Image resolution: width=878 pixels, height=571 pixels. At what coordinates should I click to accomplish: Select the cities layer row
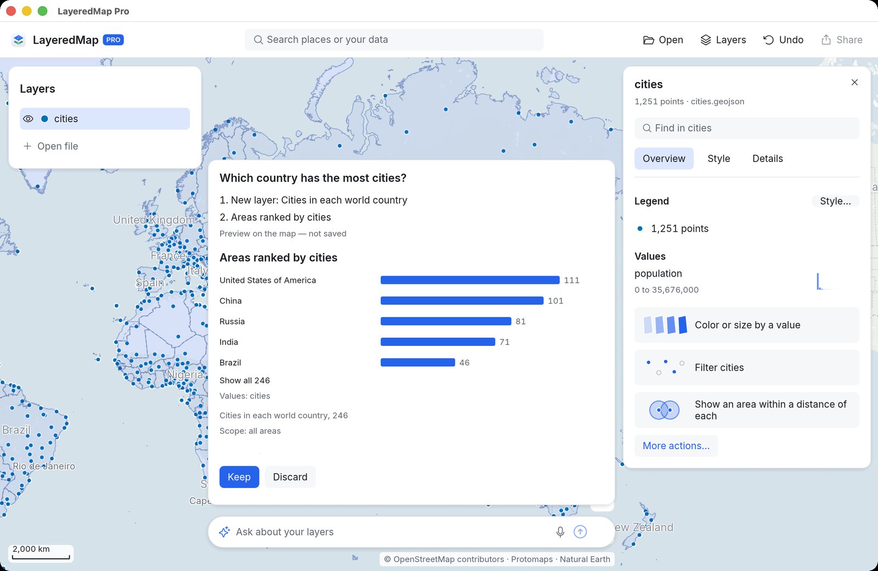[105, 119]
